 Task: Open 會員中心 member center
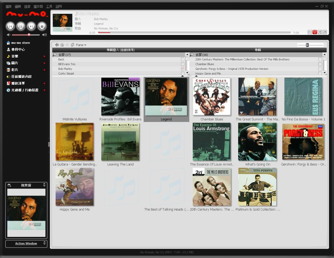16,49
